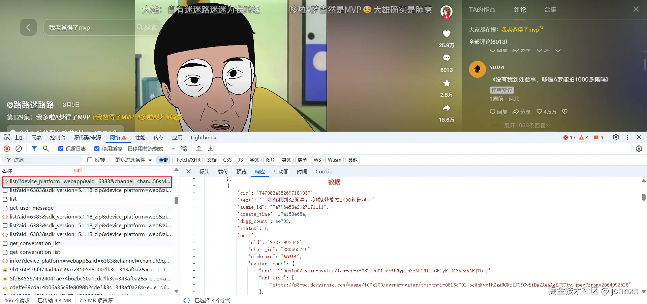Open the 已停用节流模式 throttling dropdown
647x304 pixels.
(x=151, y=148)
